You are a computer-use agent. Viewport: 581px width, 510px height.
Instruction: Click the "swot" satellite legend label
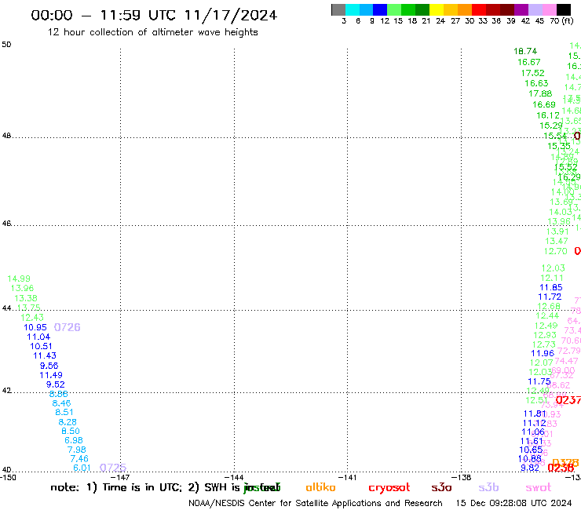click(x=538, y=488)
